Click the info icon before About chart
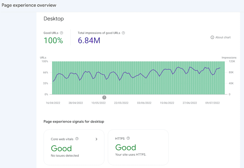 tap(212, 37)
